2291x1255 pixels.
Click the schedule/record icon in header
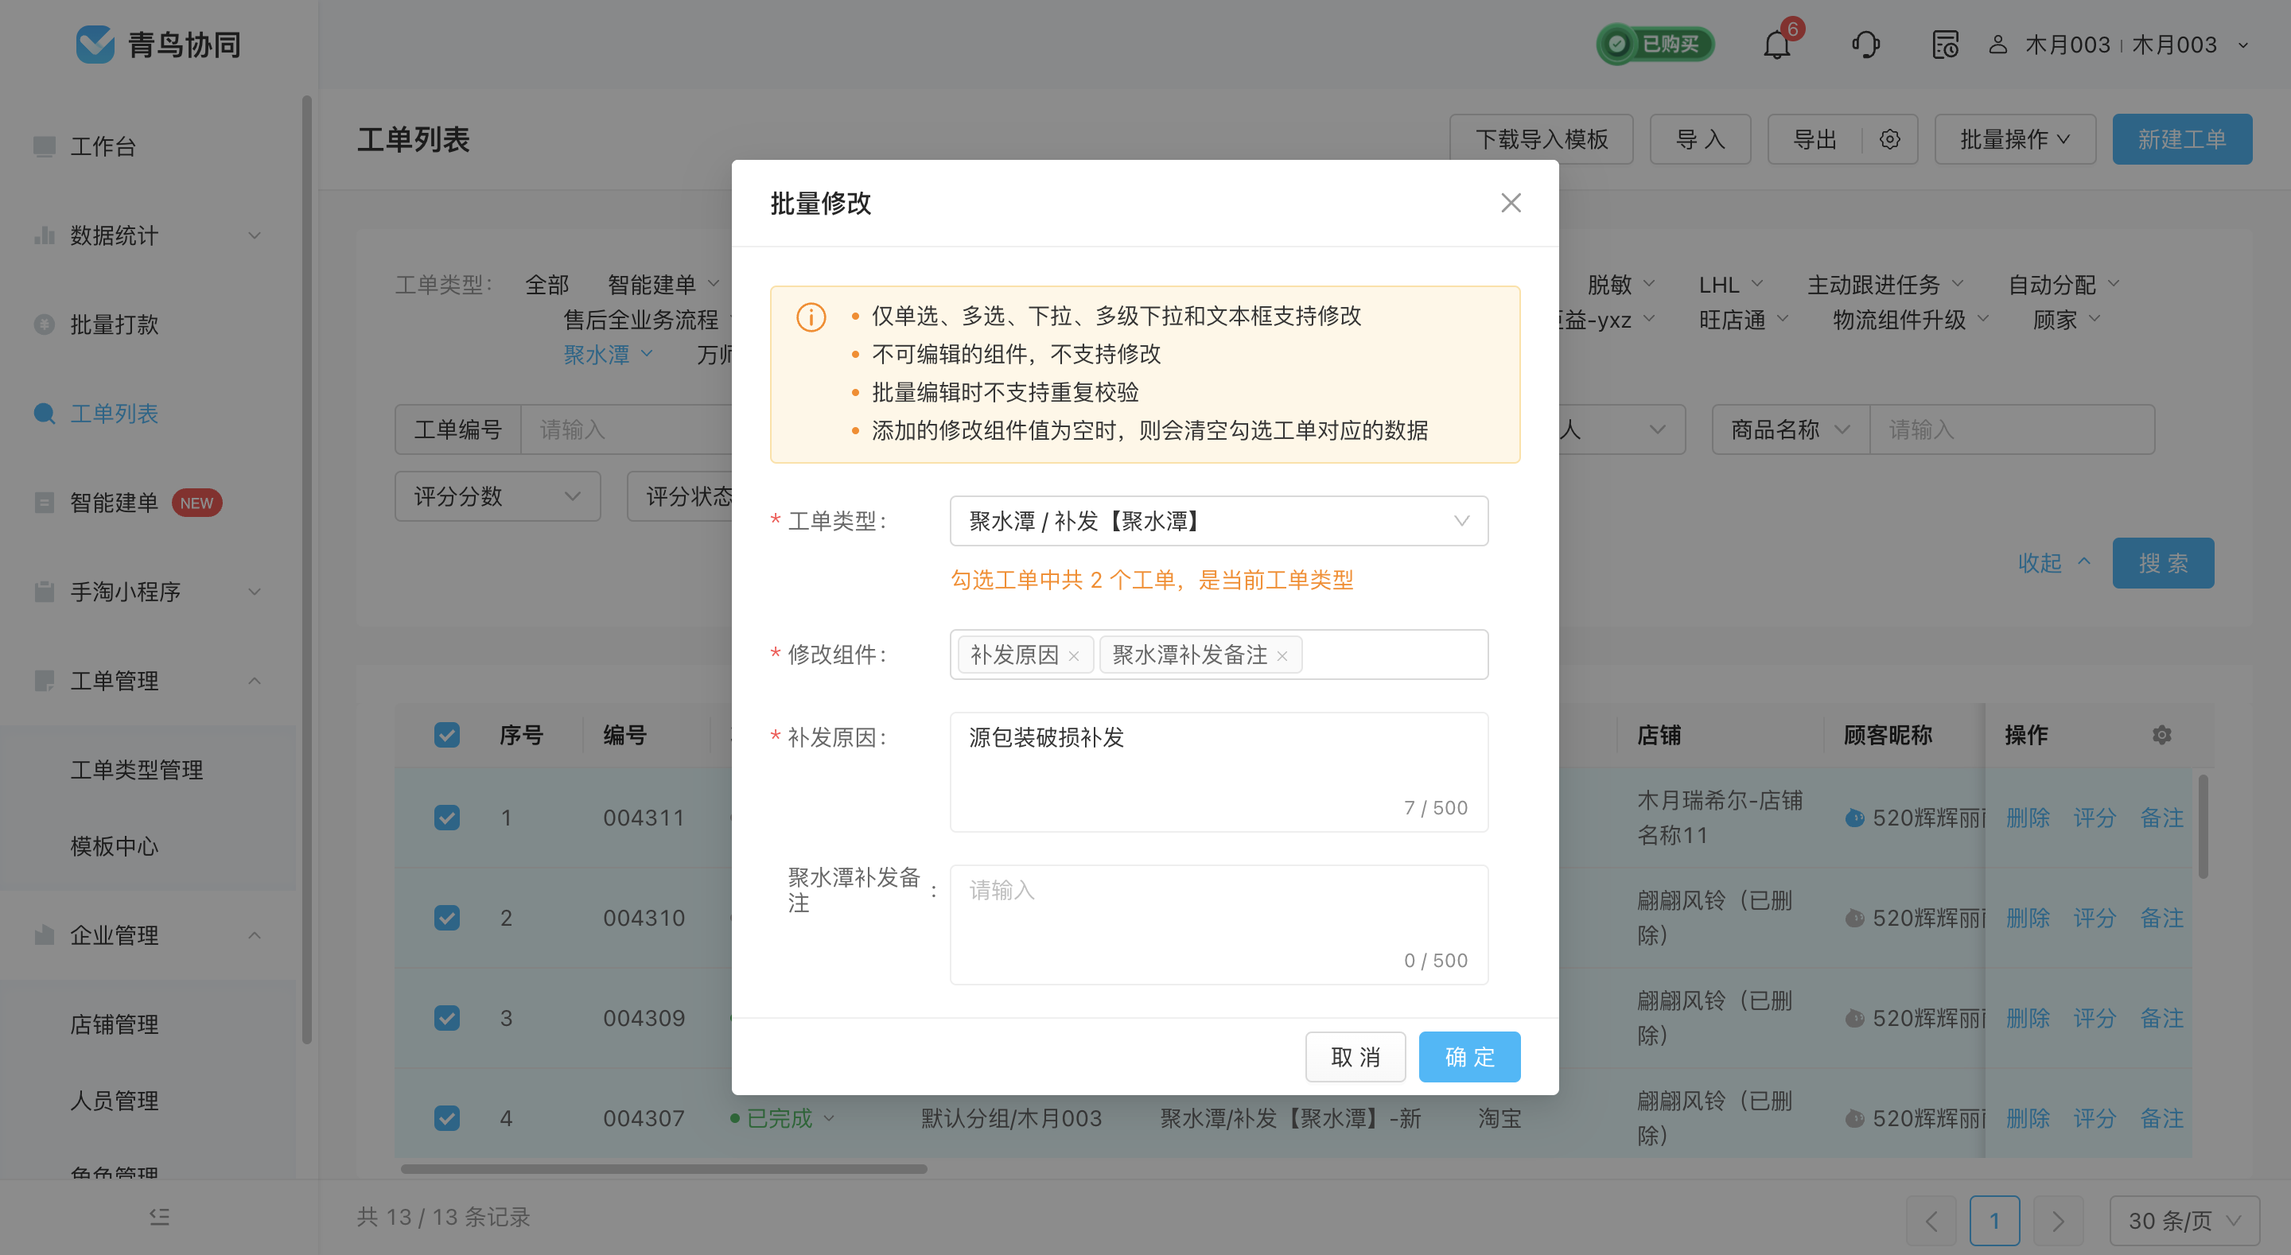click(1945, 45)
